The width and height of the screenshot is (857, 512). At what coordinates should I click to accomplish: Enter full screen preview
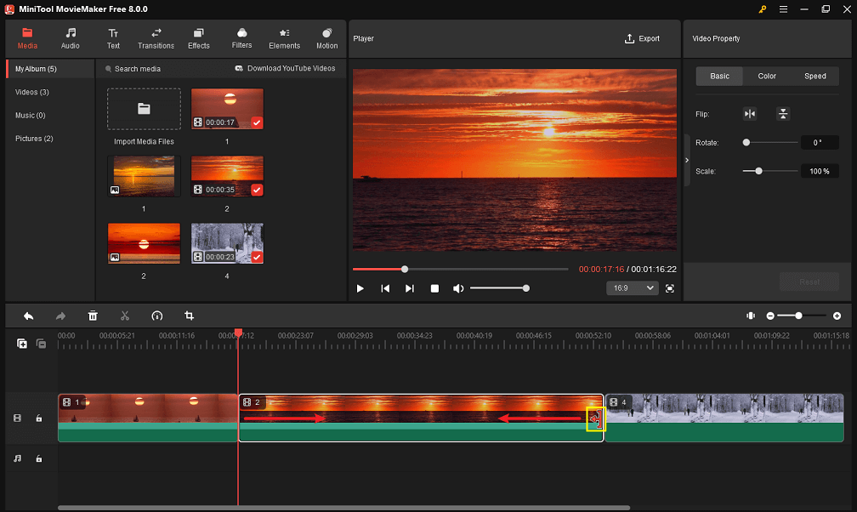(x=670, y=288)
